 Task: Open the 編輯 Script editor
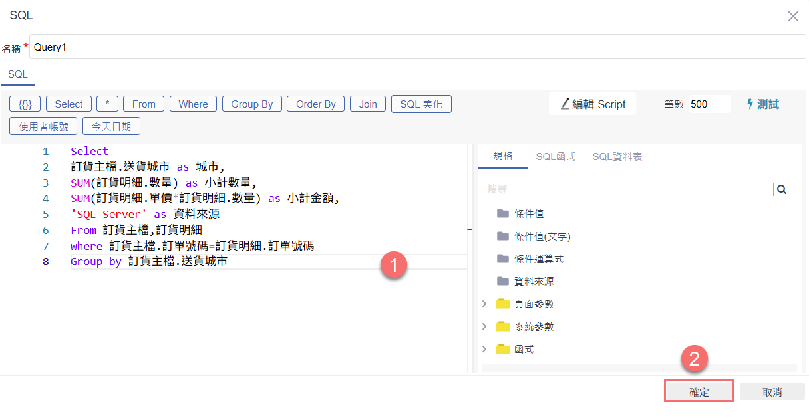click(x=592, y=104)
